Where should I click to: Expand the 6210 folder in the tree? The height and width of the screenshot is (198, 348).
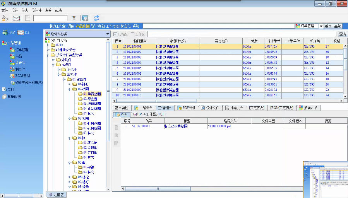[48, 45]
